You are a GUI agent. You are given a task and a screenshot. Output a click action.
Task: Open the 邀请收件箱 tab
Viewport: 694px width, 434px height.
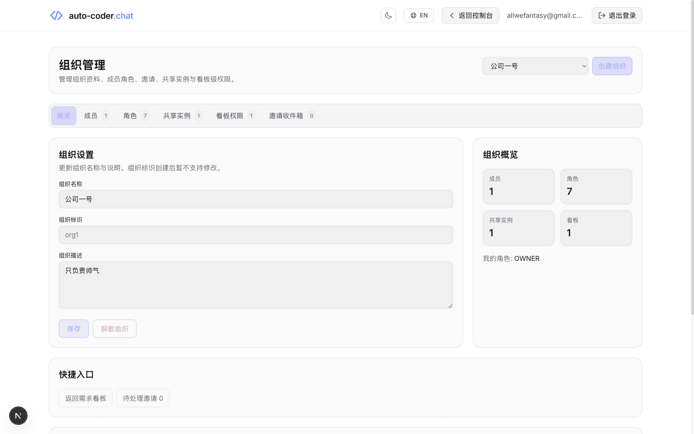291,116
